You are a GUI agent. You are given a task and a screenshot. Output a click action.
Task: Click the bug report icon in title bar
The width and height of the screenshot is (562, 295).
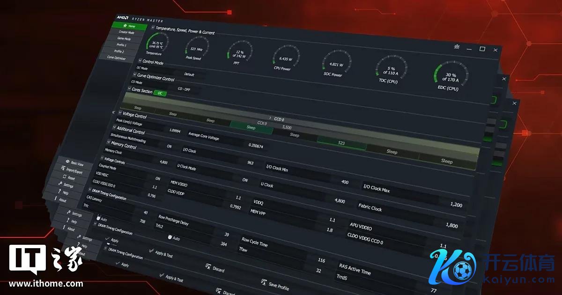[x=457, y=46]
